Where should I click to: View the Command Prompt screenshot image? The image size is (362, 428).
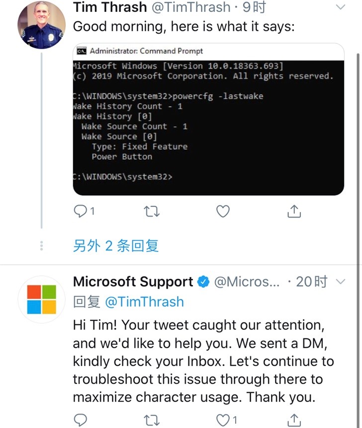pyautogui.click(x=208, y=119)
